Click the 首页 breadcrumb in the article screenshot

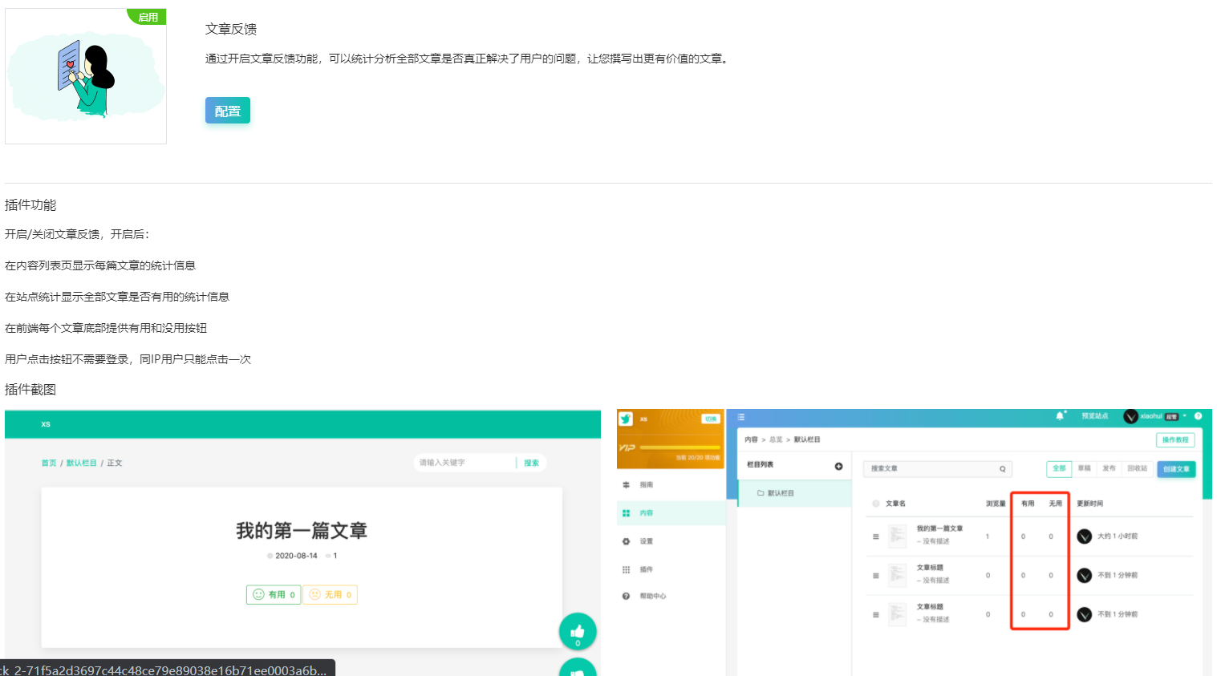pyautogui.click(x=49, y=463)
